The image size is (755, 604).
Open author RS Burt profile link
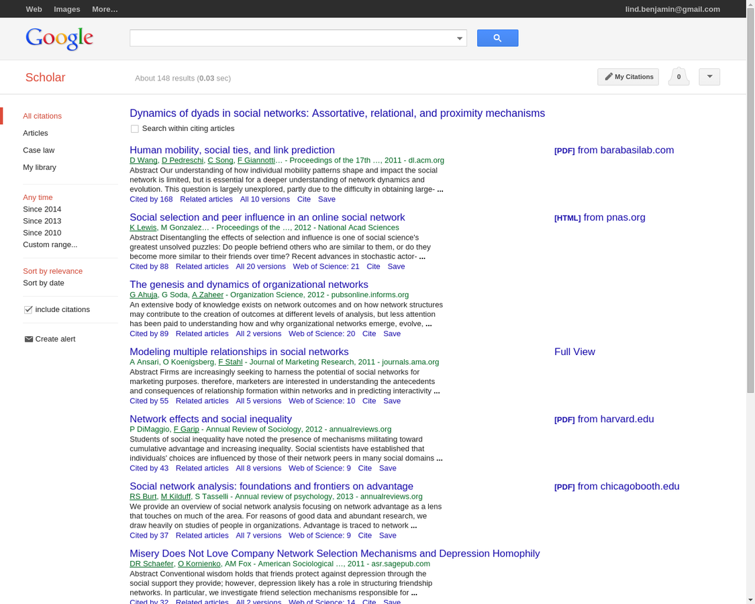tap(143, 497)
